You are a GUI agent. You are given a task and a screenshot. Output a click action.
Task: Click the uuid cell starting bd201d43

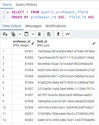click(x=66, y=70)
